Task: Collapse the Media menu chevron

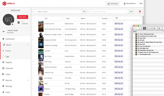Action: point(28,45)
